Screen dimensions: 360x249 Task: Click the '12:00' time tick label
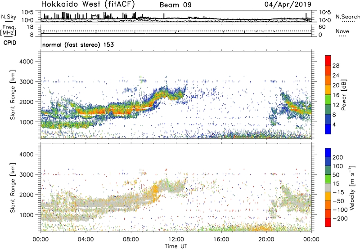[176, 240]
